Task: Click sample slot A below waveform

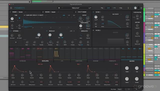Action: [x=28, y=28]
